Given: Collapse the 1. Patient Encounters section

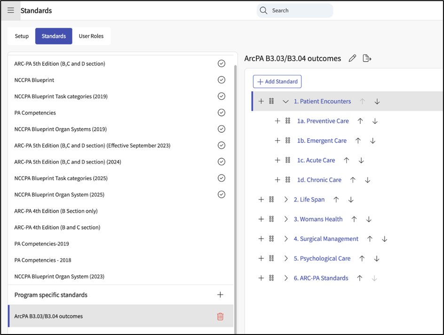Looking at the screenshot, I should point(285,101).
